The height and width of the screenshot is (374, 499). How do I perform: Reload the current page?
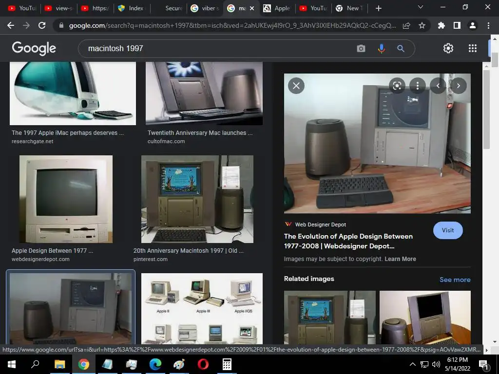click(x=42, y=25)
